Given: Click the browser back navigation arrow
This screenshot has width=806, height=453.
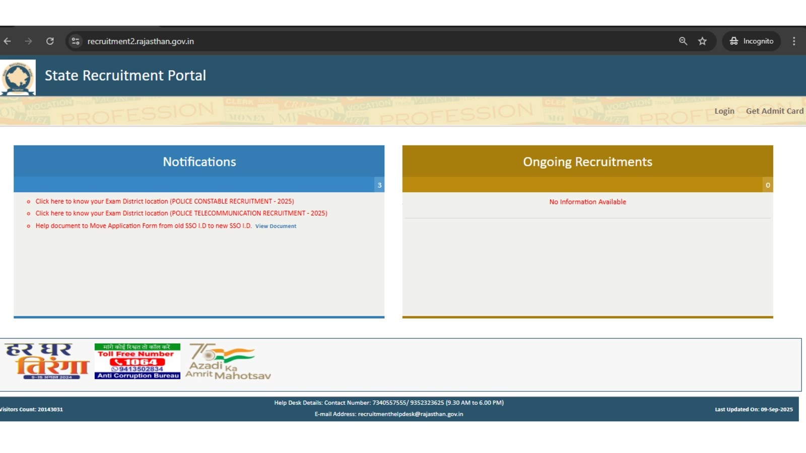Looking at the screenshot, I should tap(7, 41).
